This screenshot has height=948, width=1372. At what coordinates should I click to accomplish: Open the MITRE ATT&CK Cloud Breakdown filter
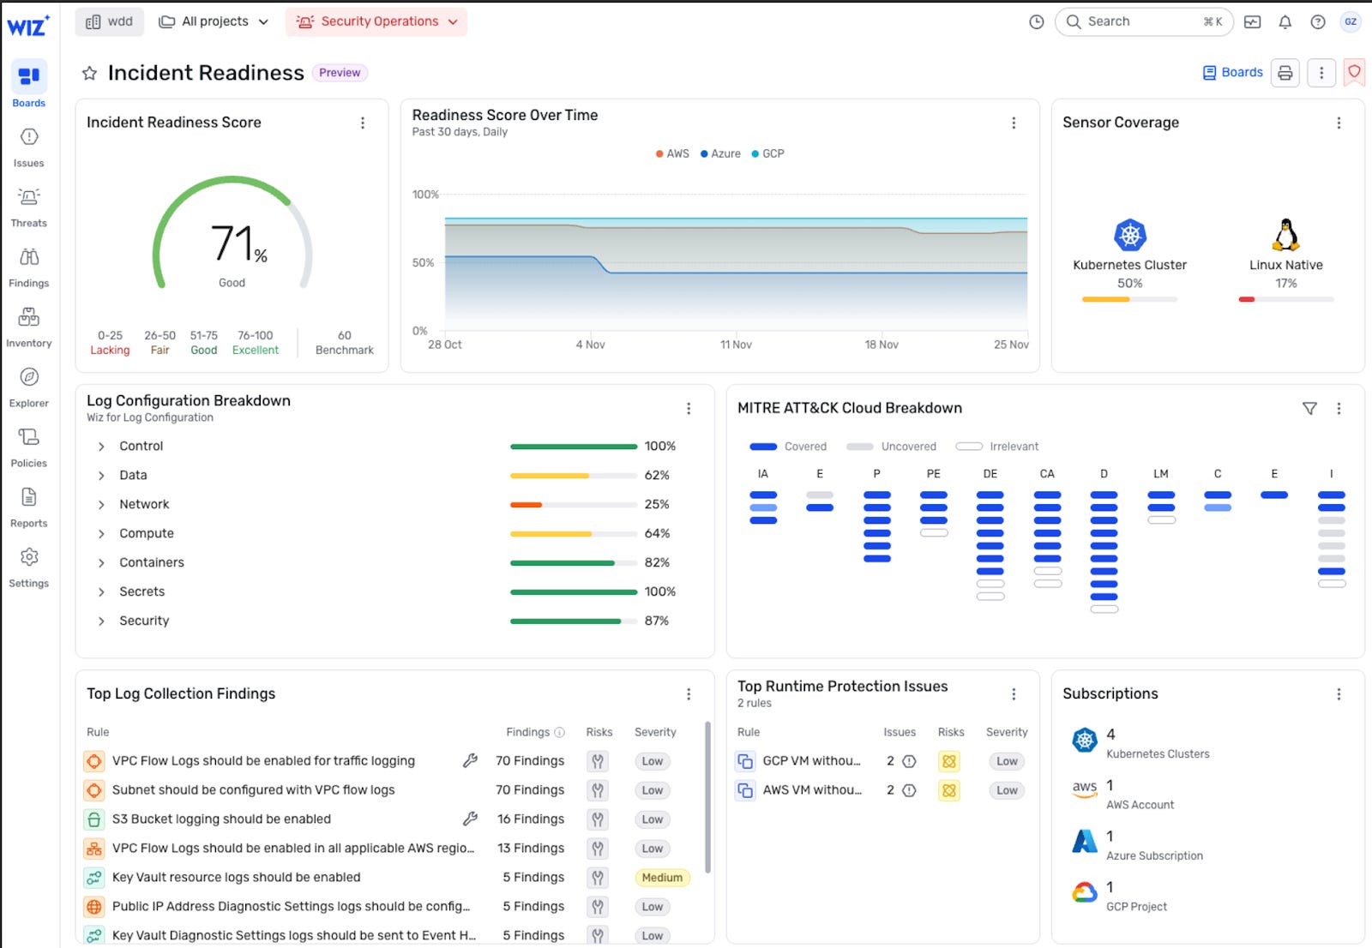1308,409
